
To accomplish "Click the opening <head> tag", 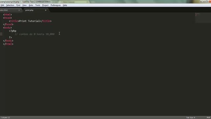I will coord(7,18).
